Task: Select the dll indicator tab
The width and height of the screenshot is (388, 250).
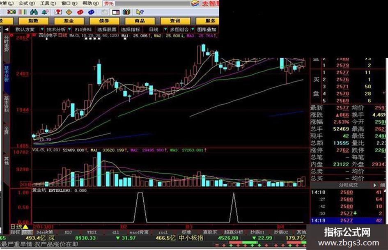Action: click(115, 232)
